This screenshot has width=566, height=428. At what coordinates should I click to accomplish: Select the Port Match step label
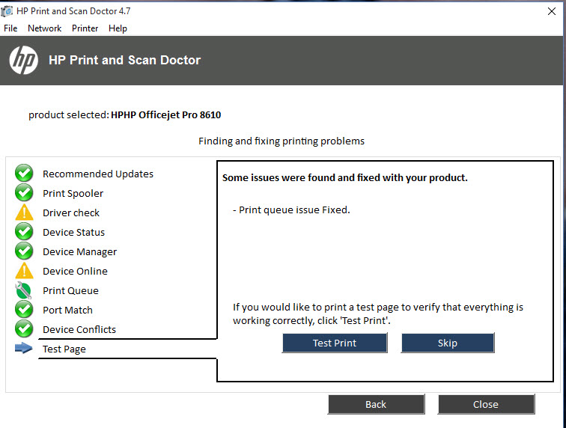coord(67,311)
